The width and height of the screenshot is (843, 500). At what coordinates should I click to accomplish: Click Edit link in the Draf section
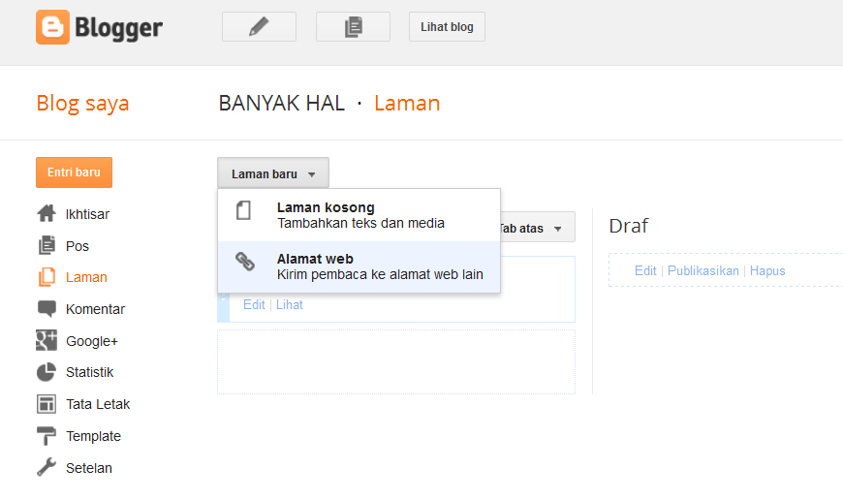pyautogui.click(x=645, y=271)
